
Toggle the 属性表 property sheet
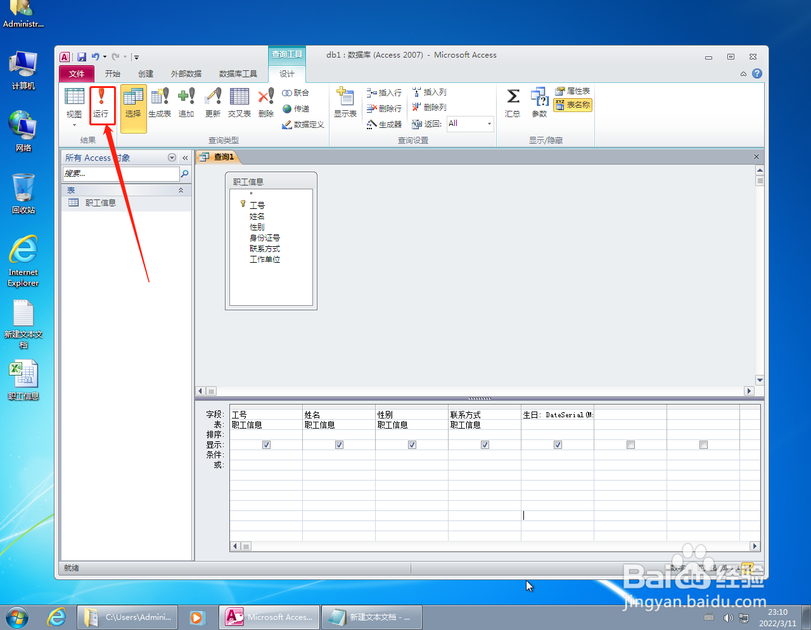(x=573, y=91)
